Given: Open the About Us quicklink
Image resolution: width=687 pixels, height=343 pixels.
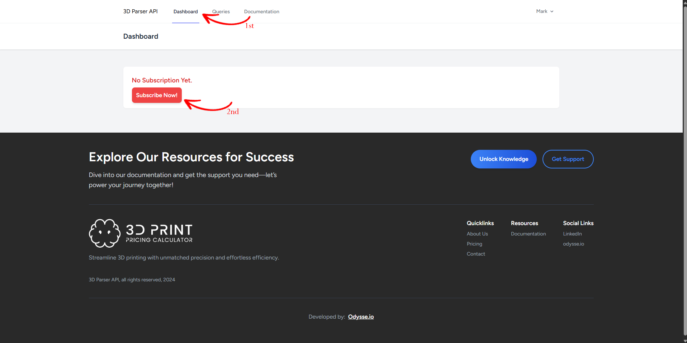Looking at the screenshot, I should [477, 234].
